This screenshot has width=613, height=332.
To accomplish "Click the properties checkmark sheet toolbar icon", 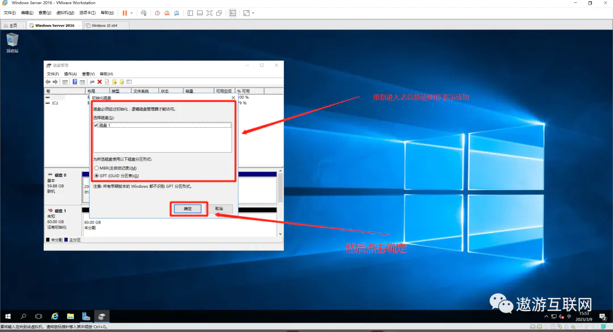I will coord(107,82).
